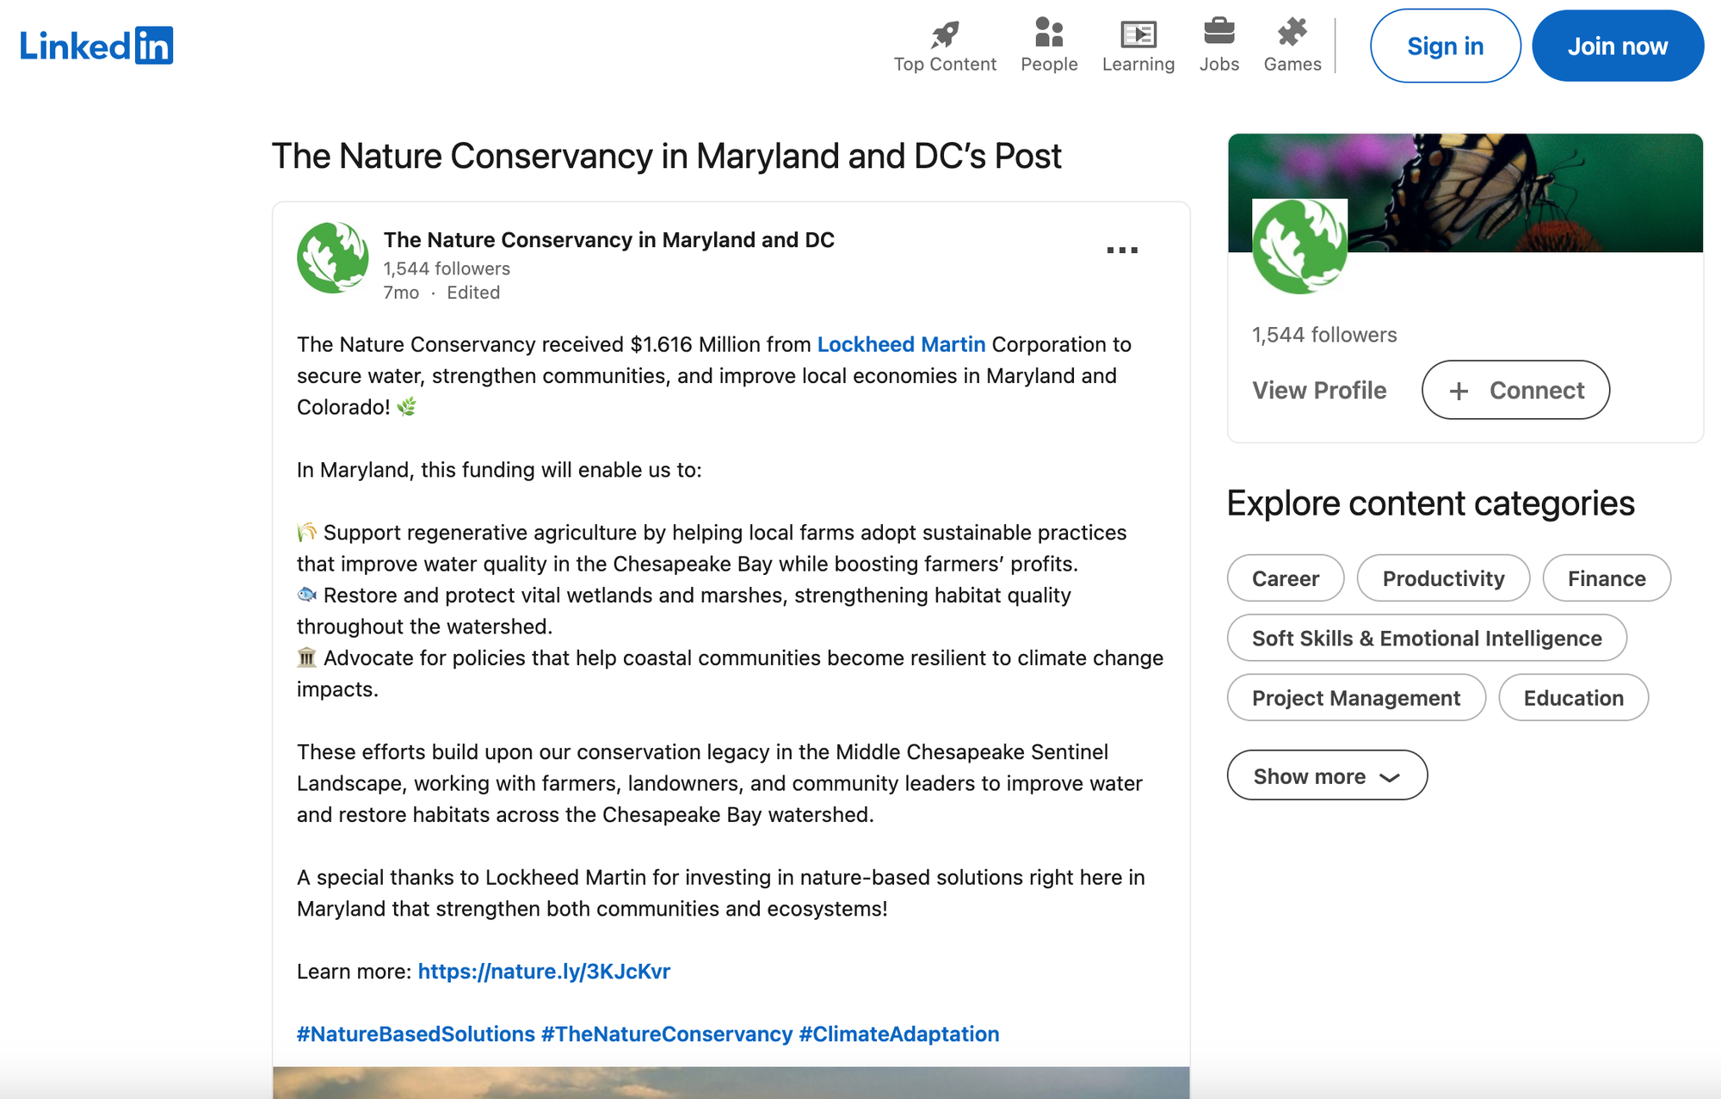Screen dimensions: 1721x1099
Task: Select the Career category
Action: (x=1286, y=578)
